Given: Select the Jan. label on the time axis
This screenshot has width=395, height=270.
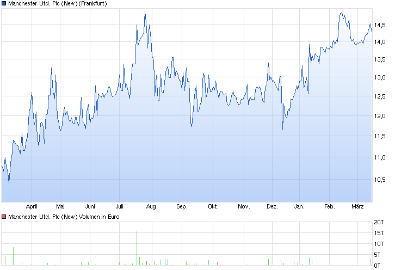Looking at the screenshot, I should [x=299, y=207].
